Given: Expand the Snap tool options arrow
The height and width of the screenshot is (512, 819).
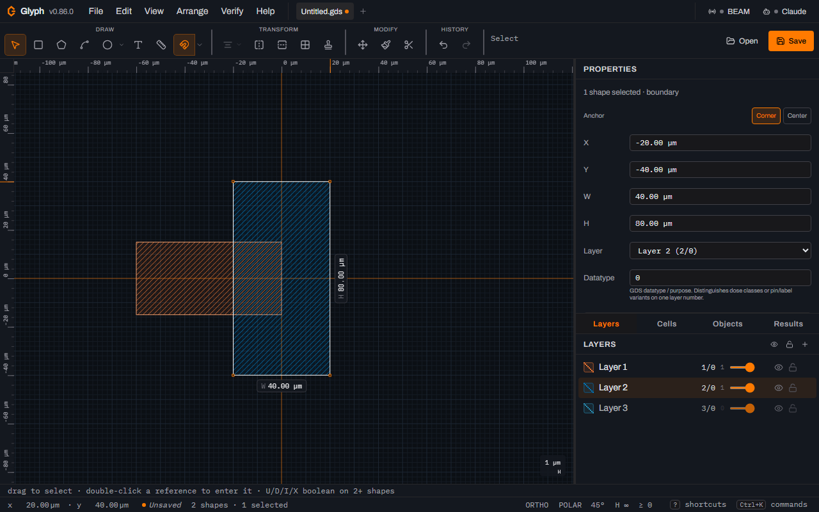Looking at the screenshot, I should 200,45.
